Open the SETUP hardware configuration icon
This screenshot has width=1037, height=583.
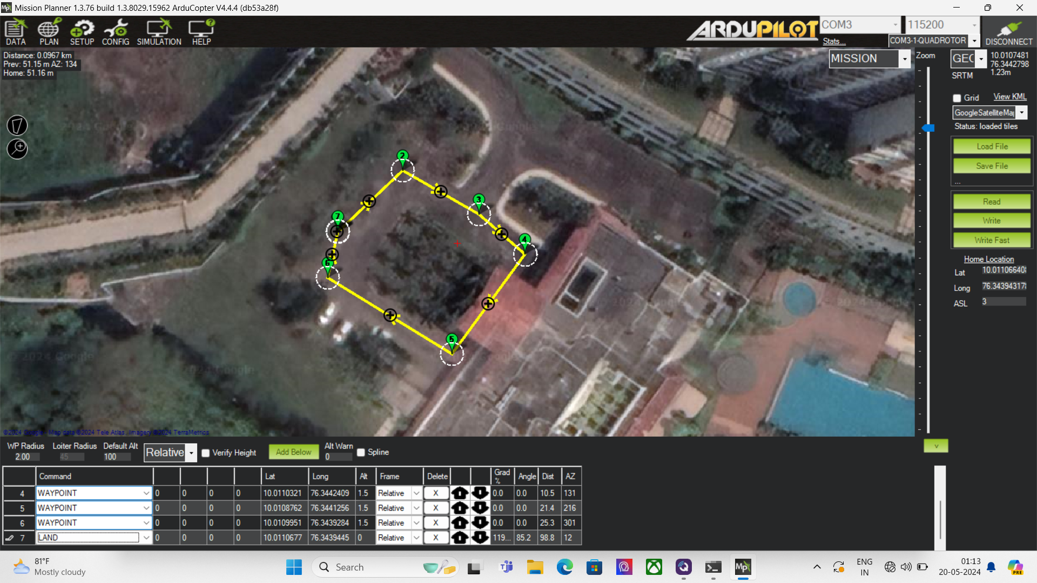(82, 32)
